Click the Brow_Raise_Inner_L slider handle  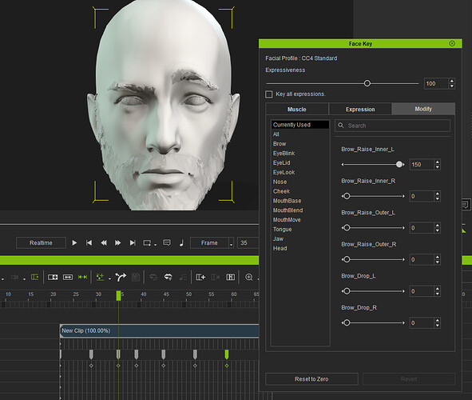tap(399, 164)
